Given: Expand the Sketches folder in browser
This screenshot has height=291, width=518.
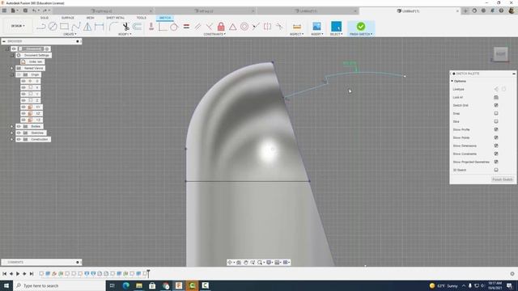Looking at the screenshot, I should pyautogui.click(x=12, y=133).
